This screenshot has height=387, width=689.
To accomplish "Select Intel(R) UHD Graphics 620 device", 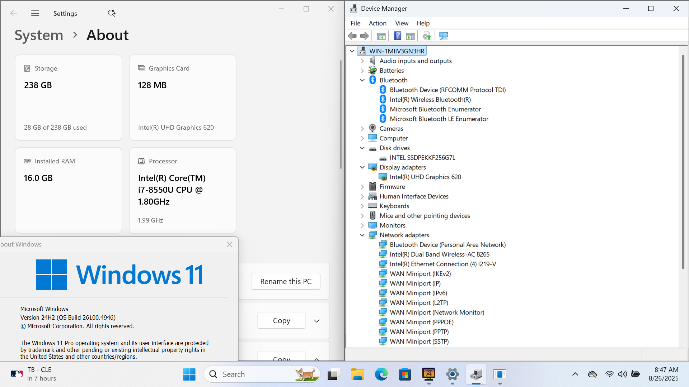I will (x=425, y=177).
